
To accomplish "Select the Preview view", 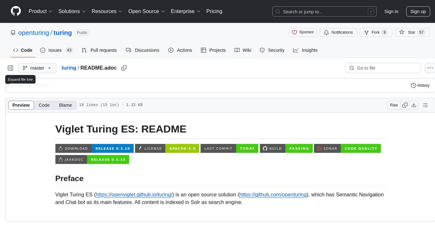I will [x=21, y=105].
